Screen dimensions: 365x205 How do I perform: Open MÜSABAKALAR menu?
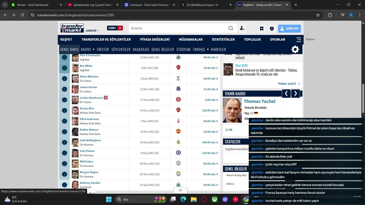coord(191,40)
